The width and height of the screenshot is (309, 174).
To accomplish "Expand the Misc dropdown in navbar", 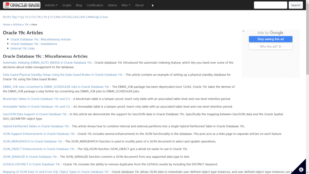I will (126, 5).
